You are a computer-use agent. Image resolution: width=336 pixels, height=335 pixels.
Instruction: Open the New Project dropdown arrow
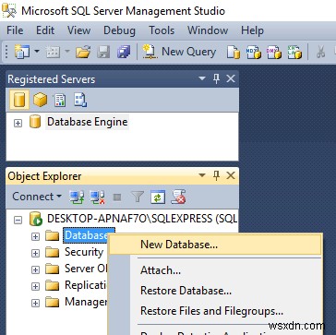coord(37,52)
